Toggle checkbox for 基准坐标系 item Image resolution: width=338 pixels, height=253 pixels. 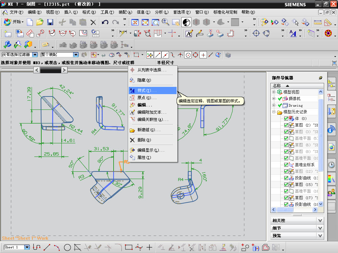pos(286,165)
